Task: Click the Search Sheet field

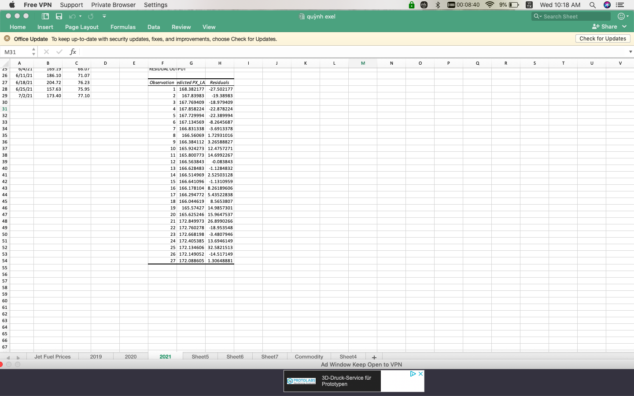Action: pyautogui.click(x=571, y=16)
